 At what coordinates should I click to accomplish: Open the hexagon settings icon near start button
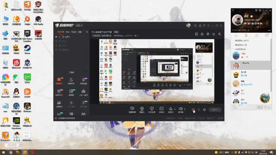click(x=204, y=110)
